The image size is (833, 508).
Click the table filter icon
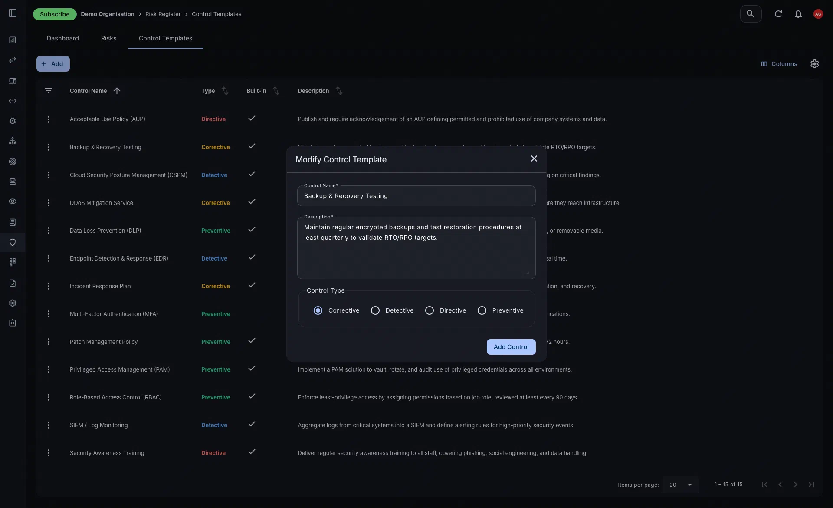click(x=49, y=91)
